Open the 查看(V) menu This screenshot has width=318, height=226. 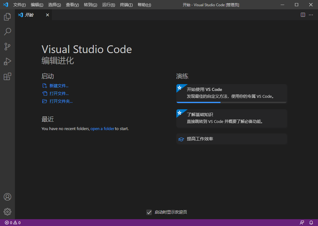click(72, 5)
